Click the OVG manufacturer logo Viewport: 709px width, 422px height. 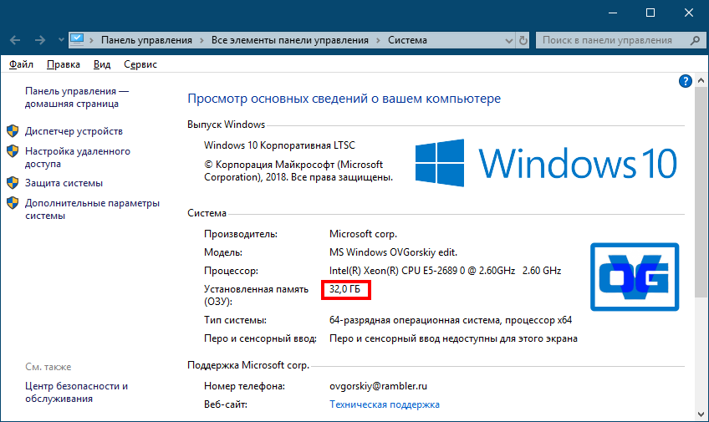click(635, 277)
